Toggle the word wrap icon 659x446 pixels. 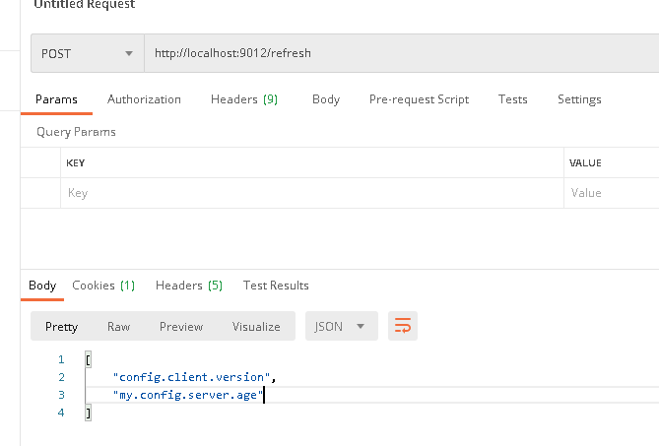click(403, 326)
